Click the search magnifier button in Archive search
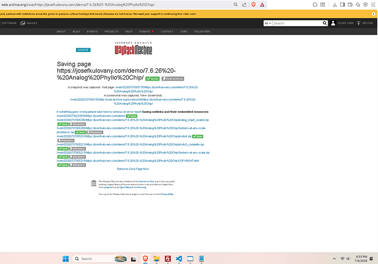 tap(325, 23)
